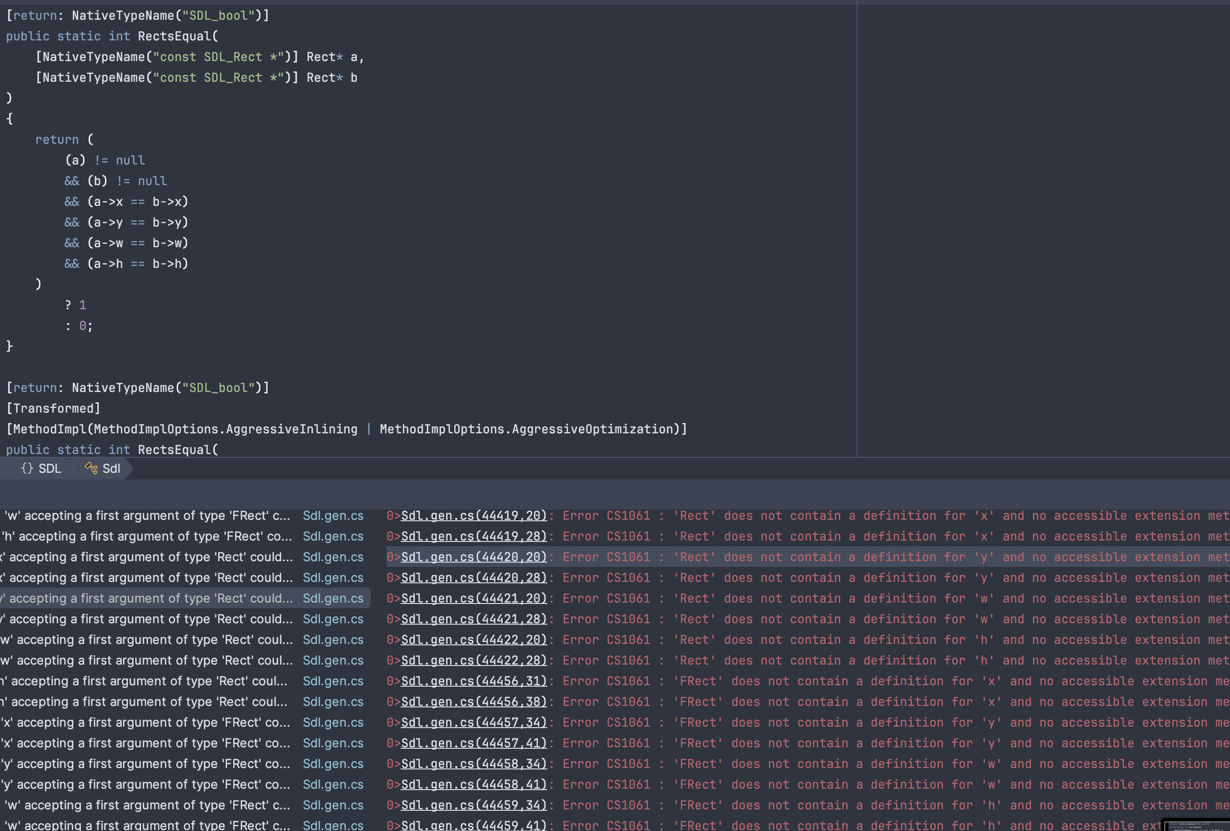
Task: Click the MethodImpl attribute line in the editor
Action: pyautogui.click(x=347, y=429)
